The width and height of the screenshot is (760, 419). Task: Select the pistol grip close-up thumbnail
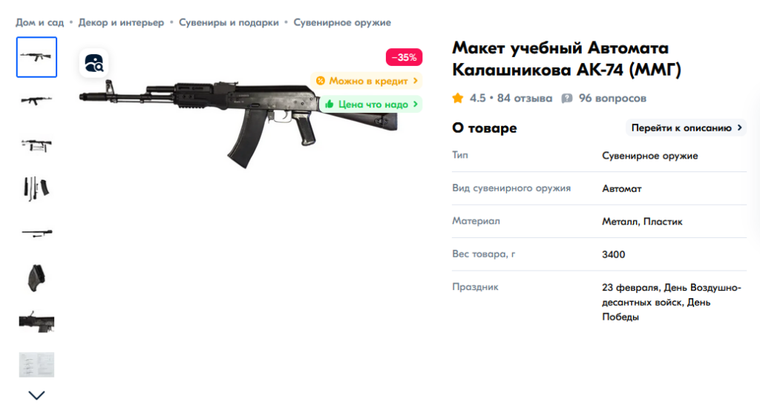(37, 278)
